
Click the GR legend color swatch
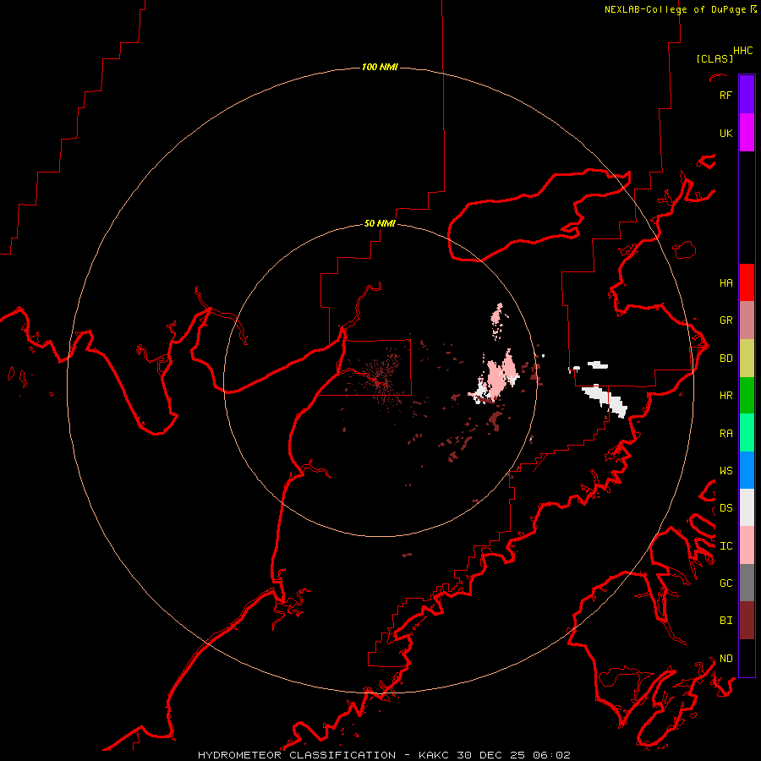click(747, 320)
